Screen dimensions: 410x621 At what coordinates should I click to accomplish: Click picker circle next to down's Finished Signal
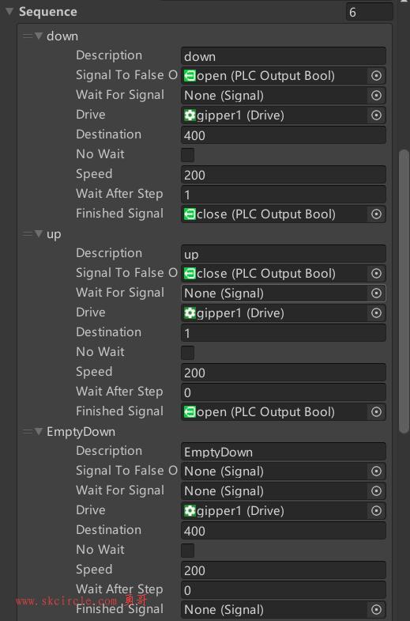pyautogui.click(x=376, y=214)
